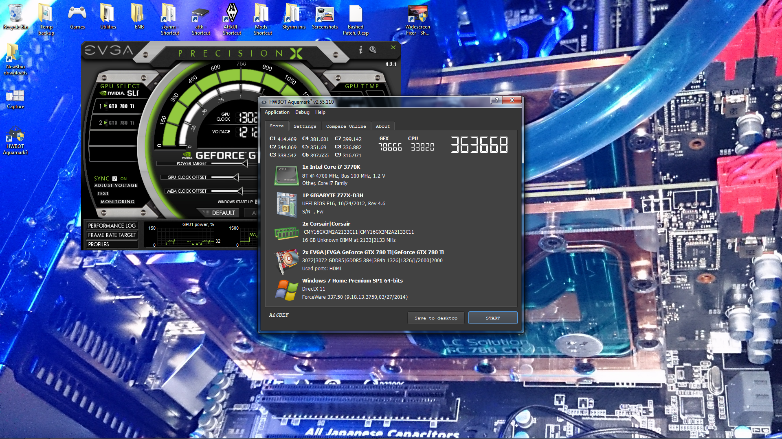This screenshot has width=782, height=439.
Task: Click the settings gear icon in EVGA Precision X
Action: 373,50
